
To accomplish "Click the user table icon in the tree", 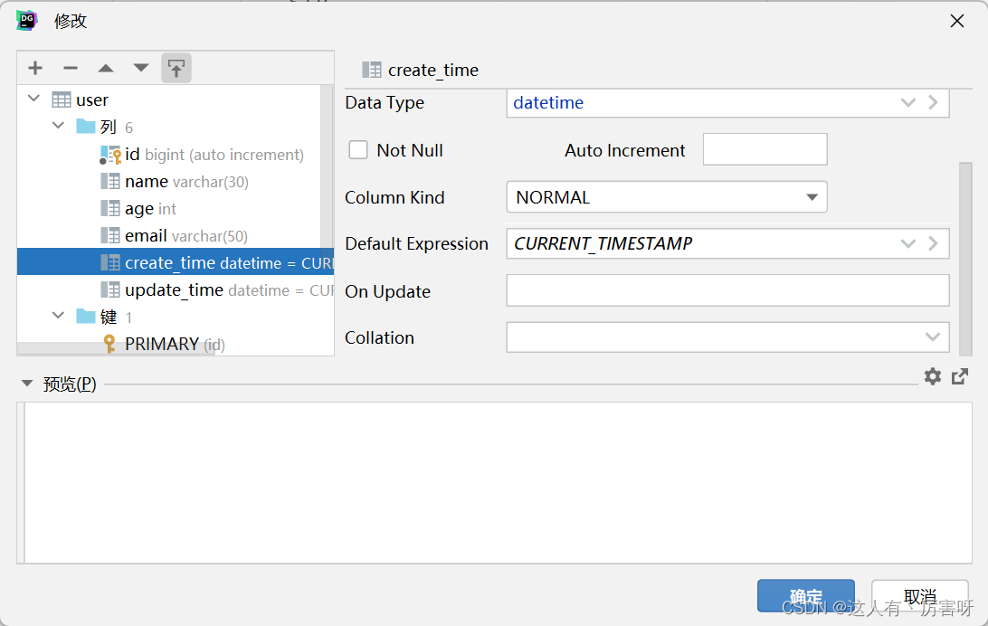I will coord(62,100).
